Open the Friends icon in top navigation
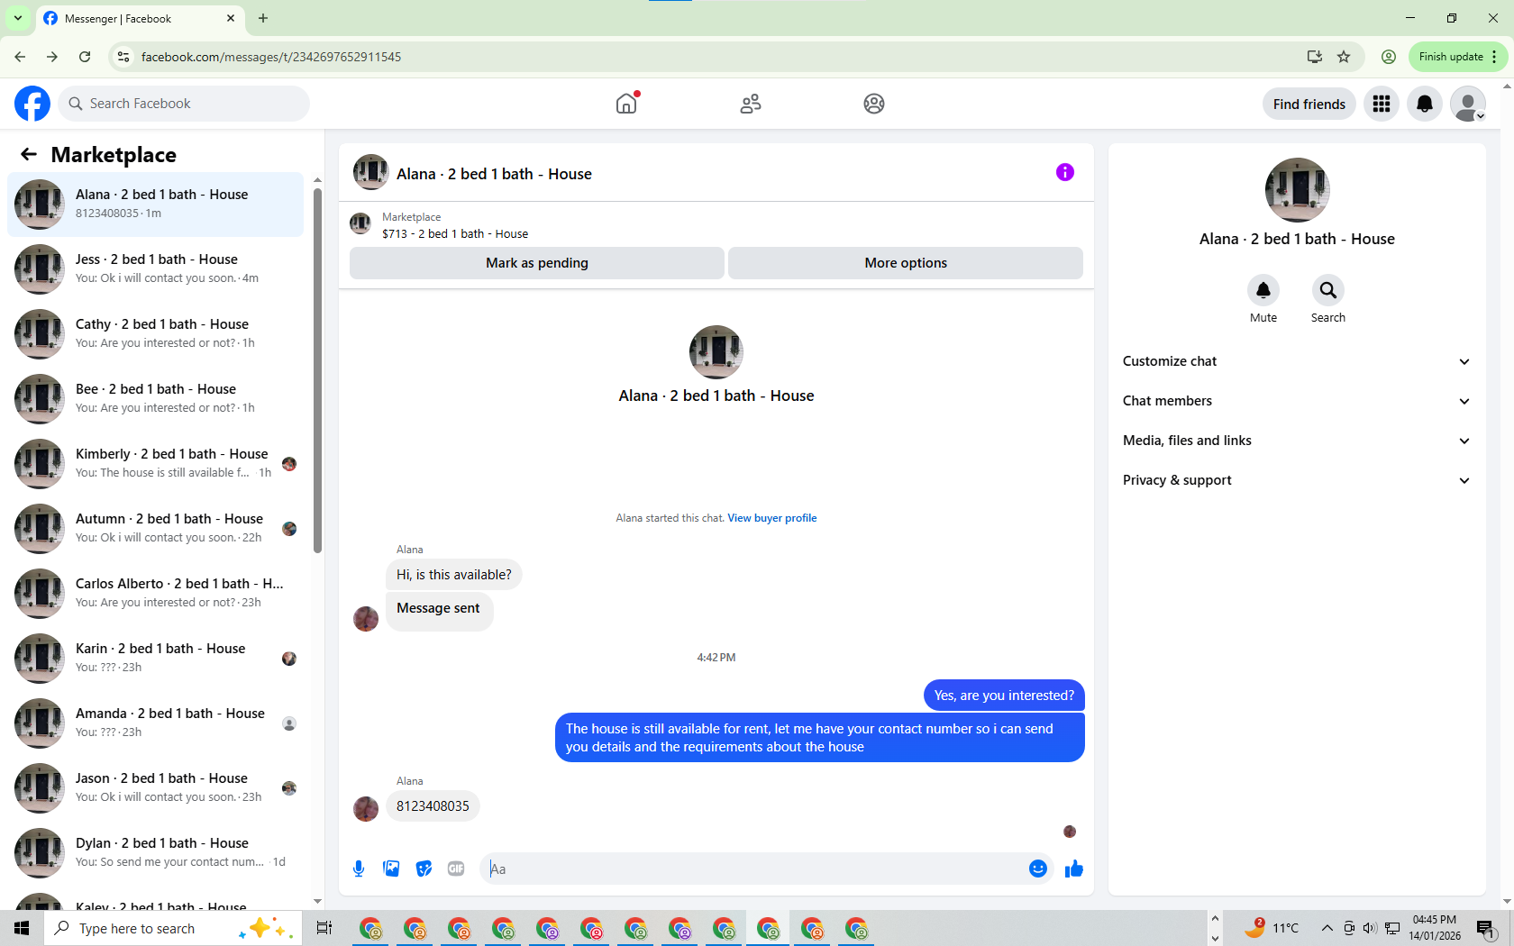The width and height of the screenshot is (1514, 946). pyautogui.click(x=751, y=104)
